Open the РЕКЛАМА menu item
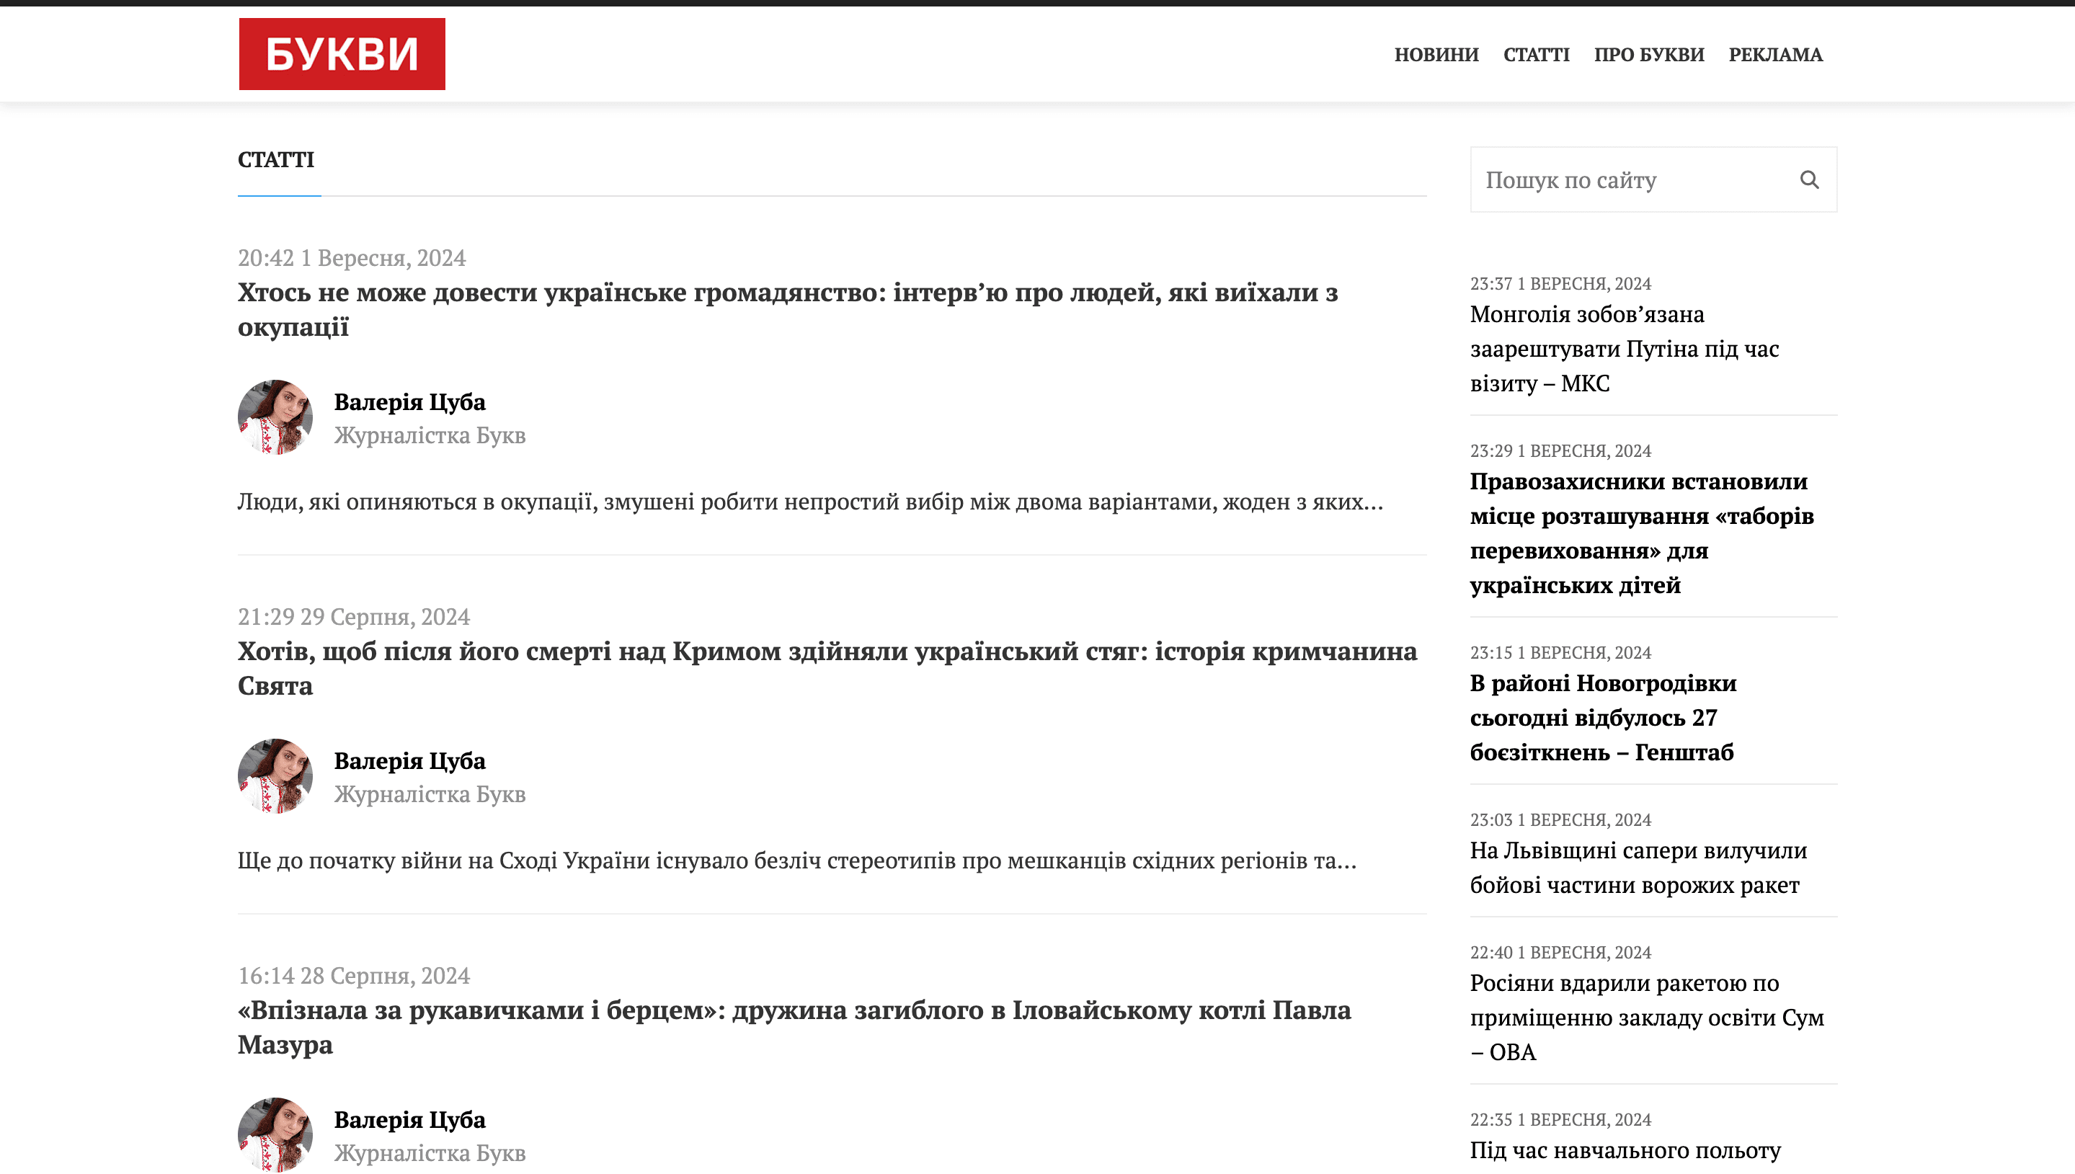2075x1174 pixels. pos(1776,55)
